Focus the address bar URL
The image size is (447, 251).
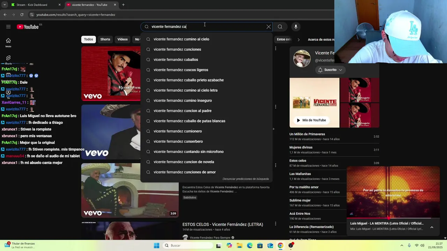tap(76, 15)
